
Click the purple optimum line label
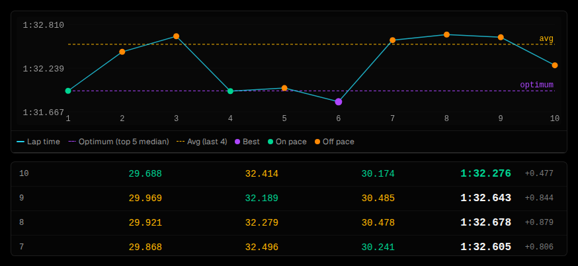[x=537, y=85]
